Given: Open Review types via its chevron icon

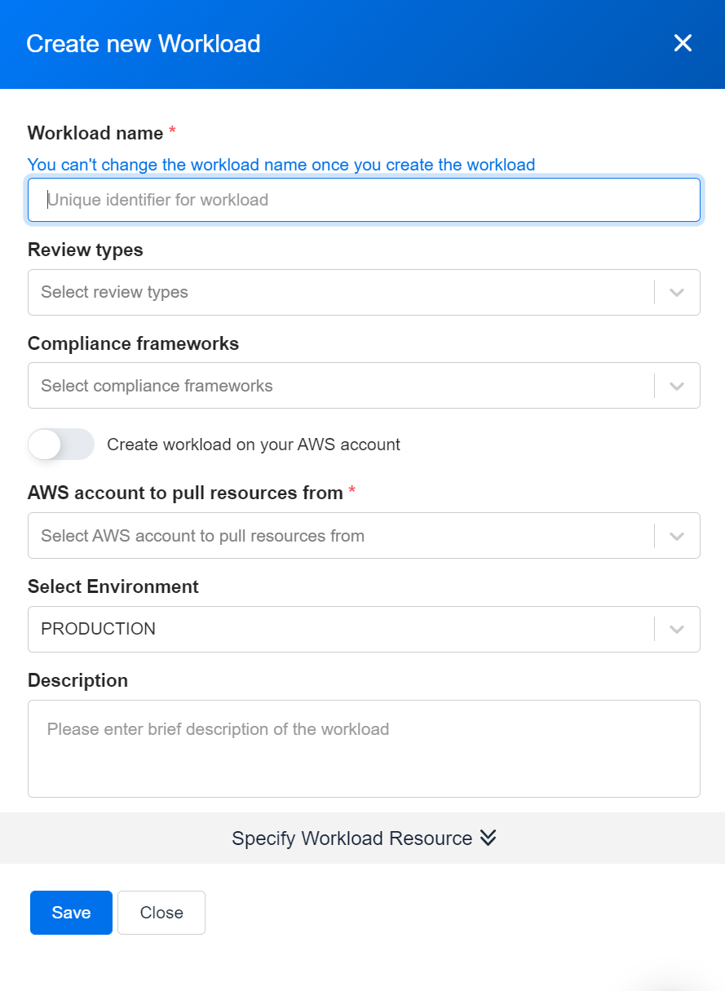Looking at the screenshot, I should [x=677, y=292].
